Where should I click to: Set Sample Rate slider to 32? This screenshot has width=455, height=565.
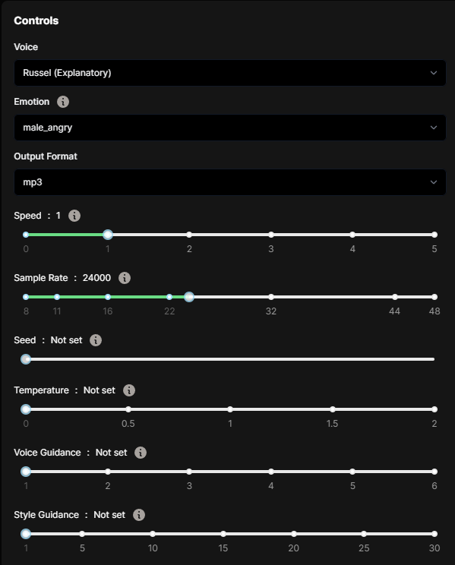point(271,297)
